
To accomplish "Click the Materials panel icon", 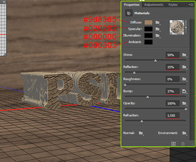I will point(129,13).
